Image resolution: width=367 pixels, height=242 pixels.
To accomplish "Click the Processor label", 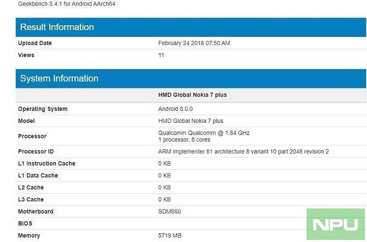I will click(32, 136).
